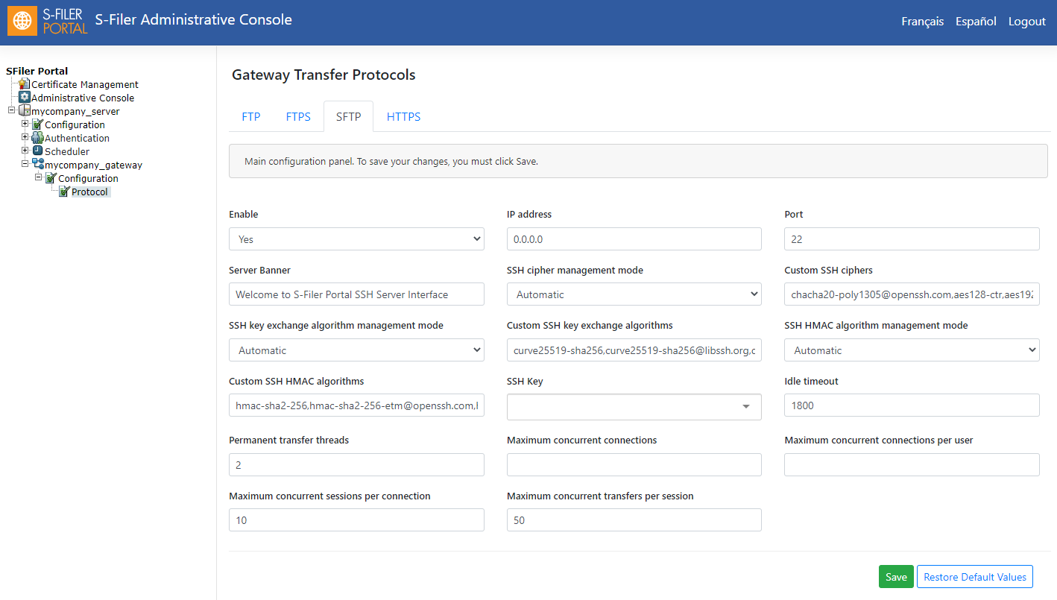Click the Port input field
The width and height of the screenshot is (1057, 600).
tap(912, 239)
